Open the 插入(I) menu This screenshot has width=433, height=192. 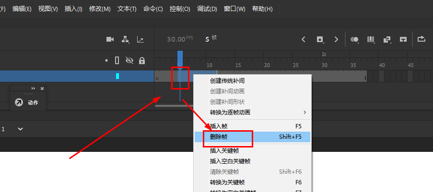click(73, 9)
